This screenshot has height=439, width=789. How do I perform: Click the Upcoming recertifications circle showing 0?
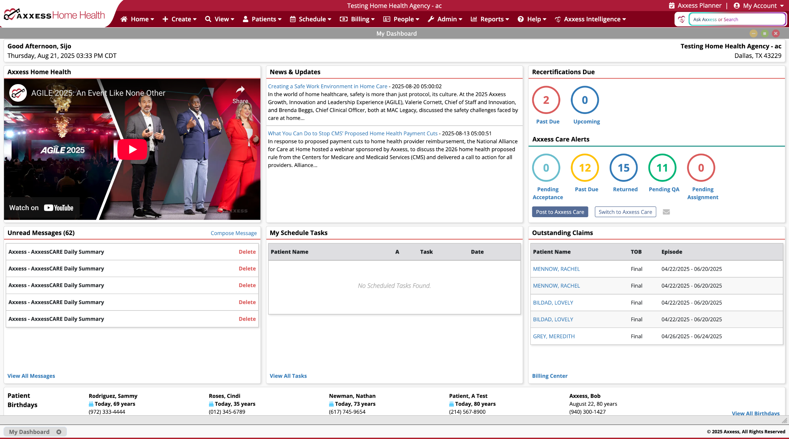[x=585, y=100]
